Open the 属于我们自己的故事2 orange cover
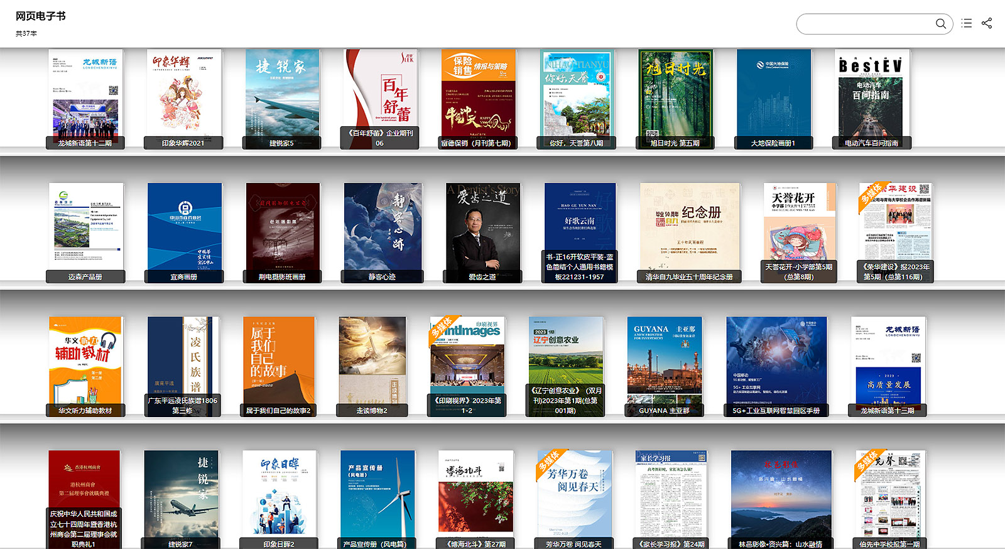 278,361
